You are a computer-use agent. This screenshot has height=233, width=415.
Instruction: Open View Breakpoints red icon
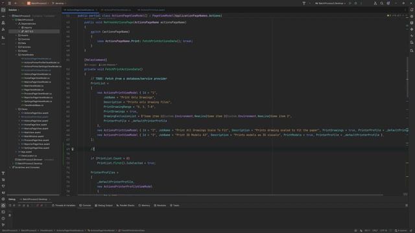pos(38,205)
